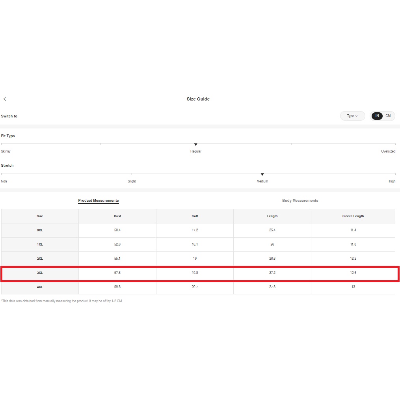Click the 0XL sleeve length 11.4
Screen dimensions: 400x400
point(353,230)
